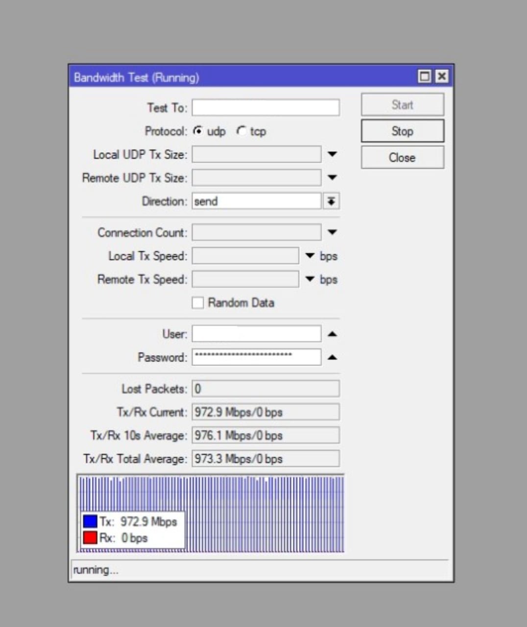The width and height of the screenshot is (527, 627).
Task: Expand the Local Tx Speed arrow
Action: click(x=310, y=256)
